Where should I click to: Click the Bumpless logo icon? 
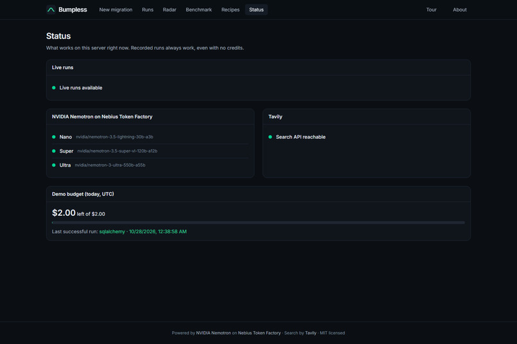click(51, 10)
